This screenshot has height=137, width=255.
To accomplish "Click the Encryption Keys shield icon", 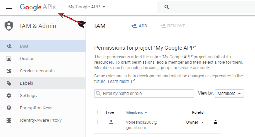I will 9,108.
